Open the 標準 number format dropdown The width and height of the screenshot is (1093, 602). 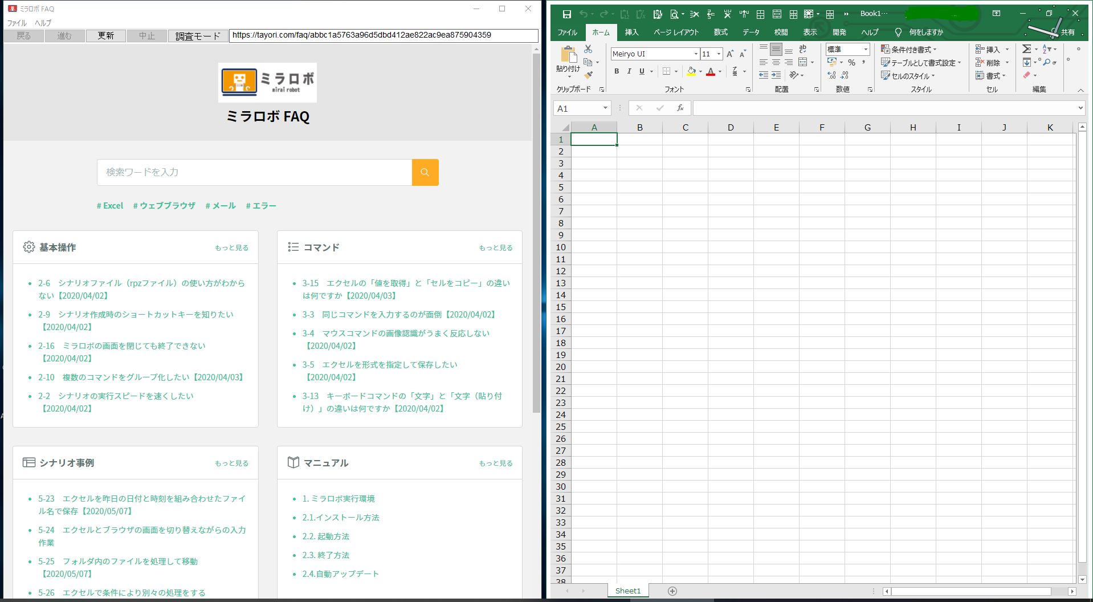tap(865, 50)
